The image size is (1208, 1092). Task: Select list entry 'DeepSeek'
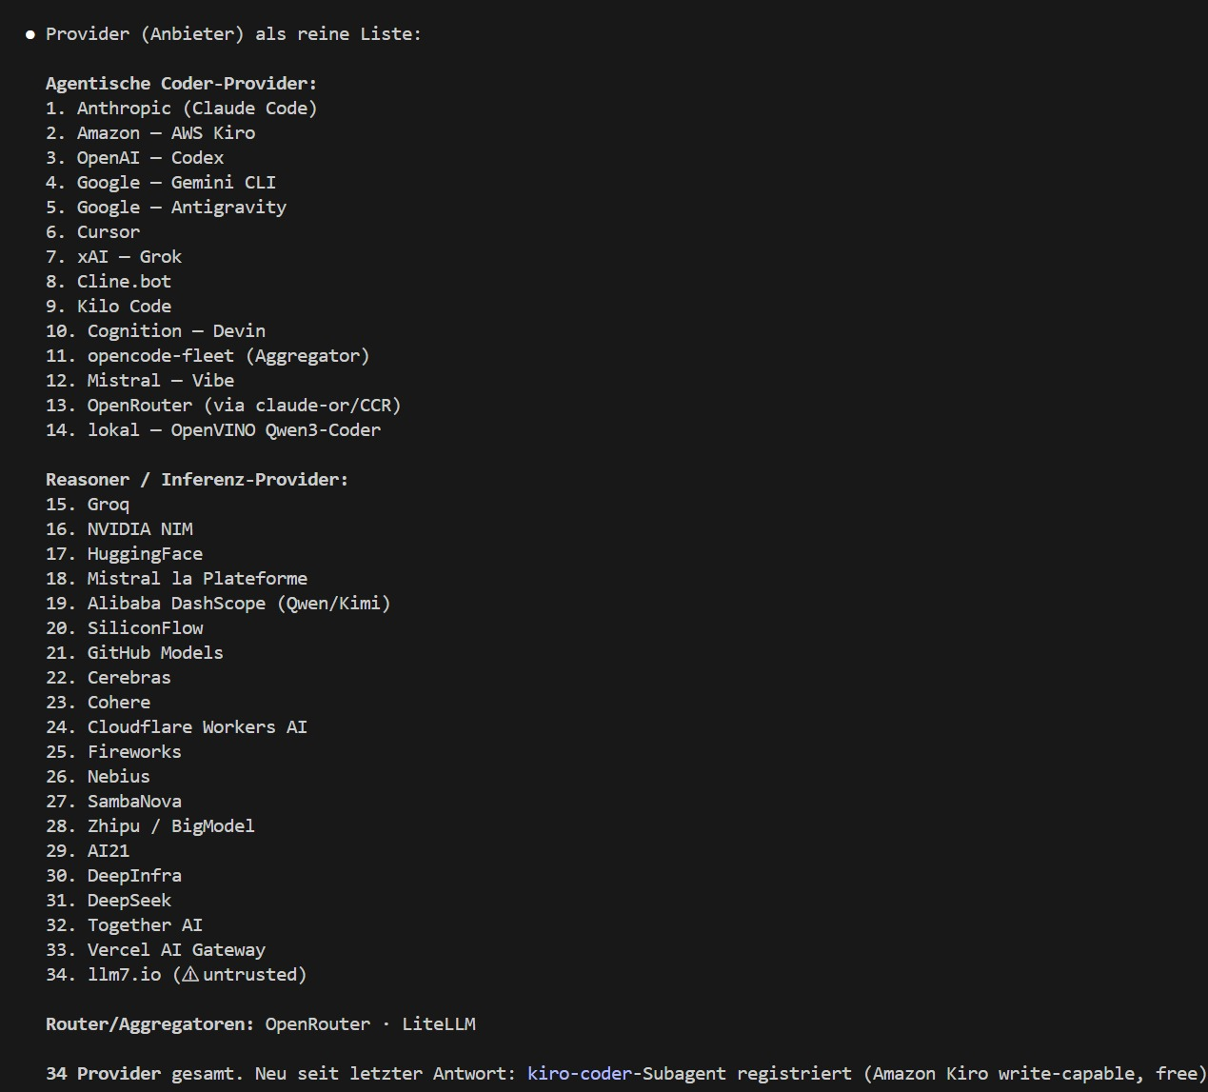[x=129, y=900]
